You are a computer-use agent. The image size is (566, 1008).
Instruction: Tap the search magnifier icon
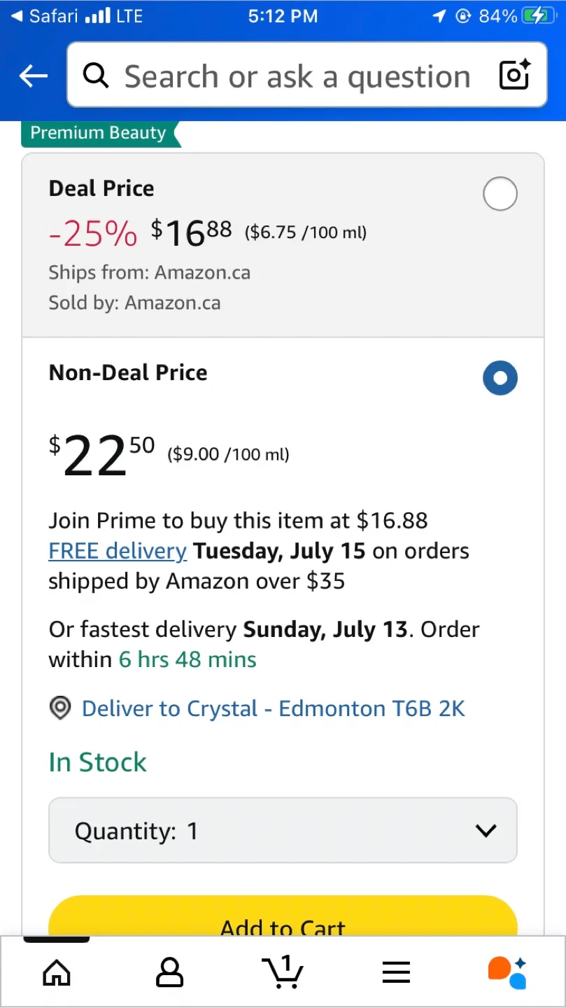pos(96,76)
